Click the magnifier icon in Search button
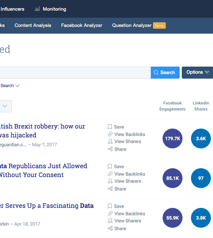The height and width of the screenshot is (238, 213). tap(156, 72)
